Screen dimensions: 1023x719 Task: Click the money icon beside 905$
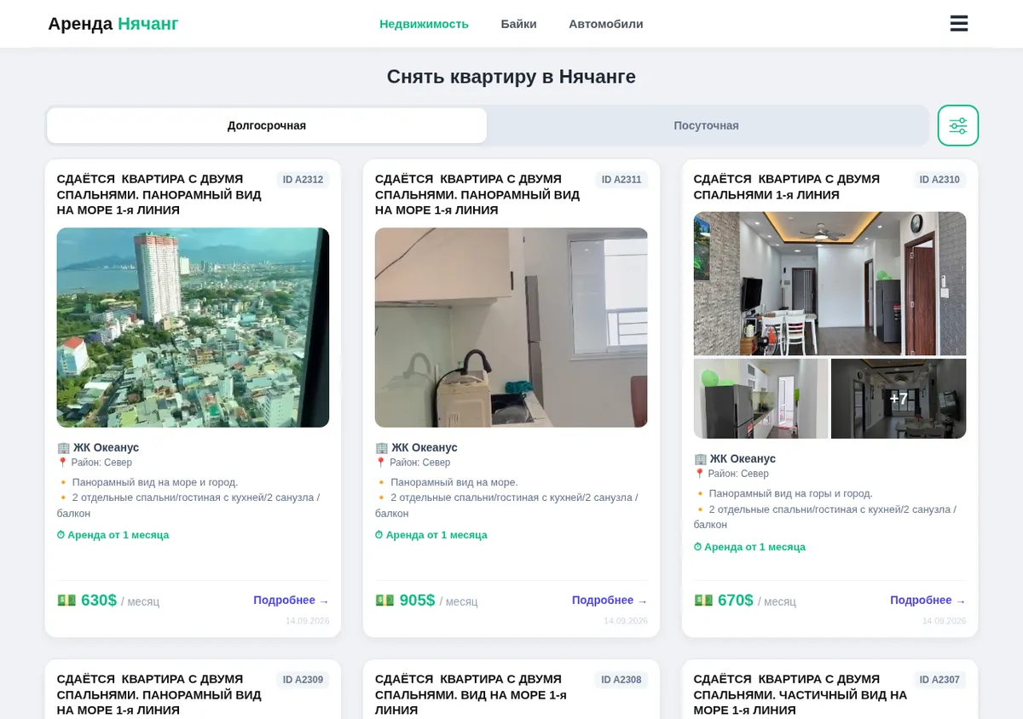pos(384,600)
